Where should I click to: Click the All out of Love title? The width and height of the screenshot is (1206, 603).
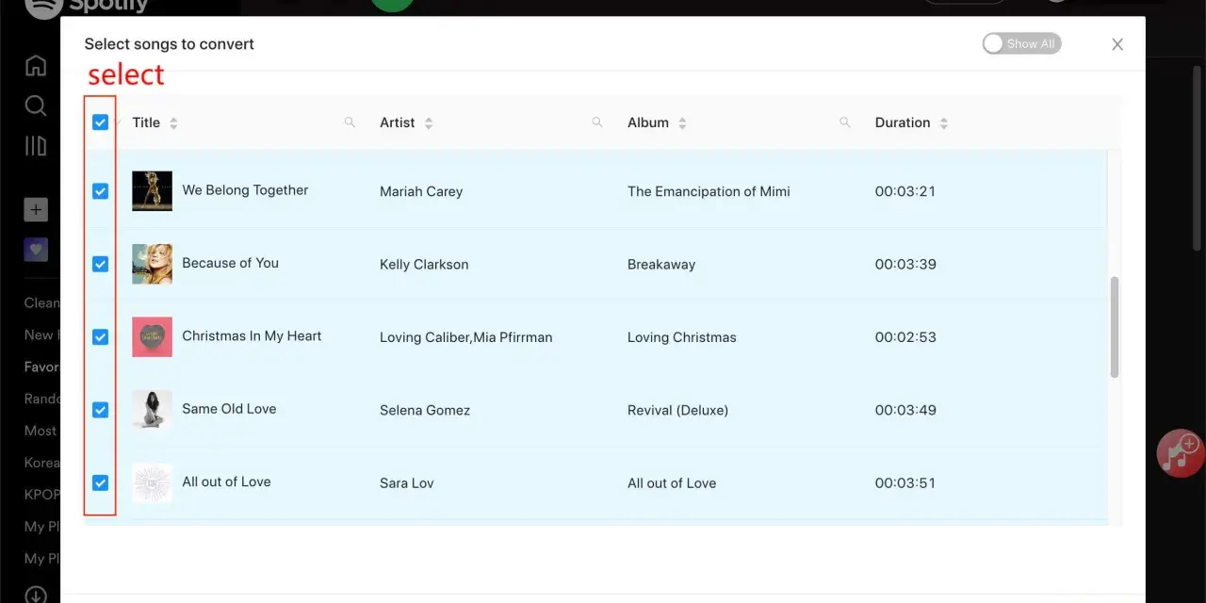pos(226,481)
